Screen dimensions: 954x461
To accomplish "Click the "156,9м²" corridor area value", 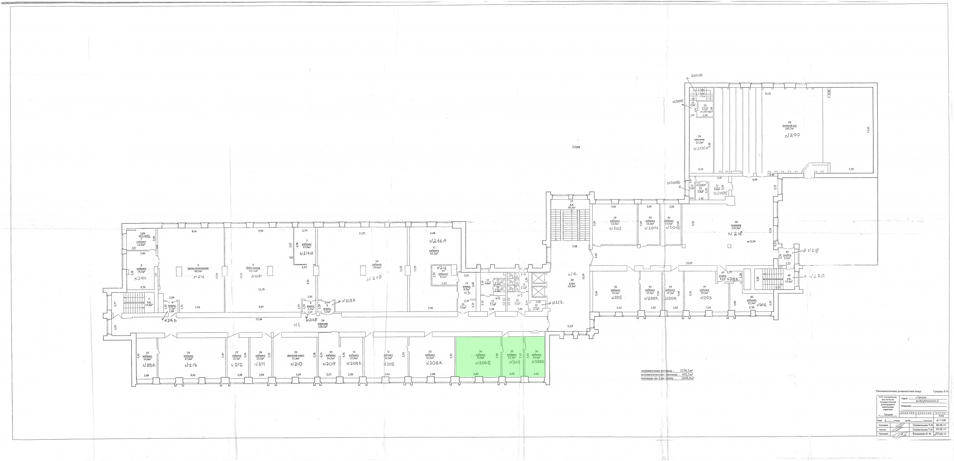I will (x=736, y=227).
